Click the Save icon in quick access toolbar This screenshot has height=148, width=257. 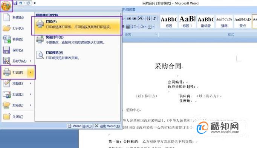point(15,3)
